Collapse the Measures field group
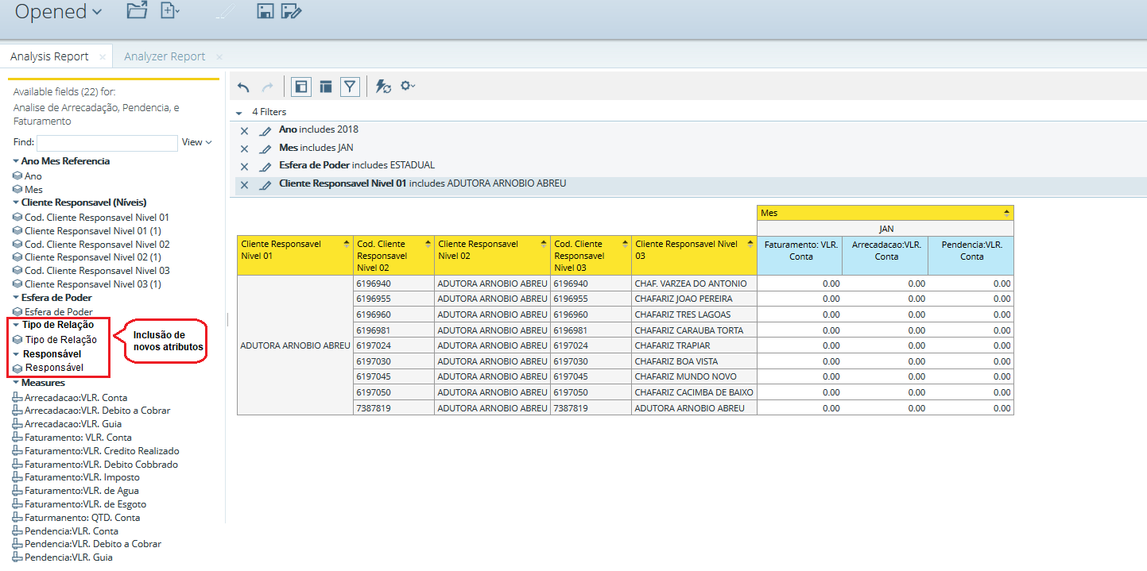Viewport: 1147px width, 571px height. coord(16,383)
